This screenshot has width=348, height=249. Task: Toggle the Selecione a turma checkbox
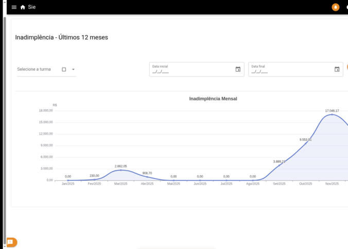(64, 70)
